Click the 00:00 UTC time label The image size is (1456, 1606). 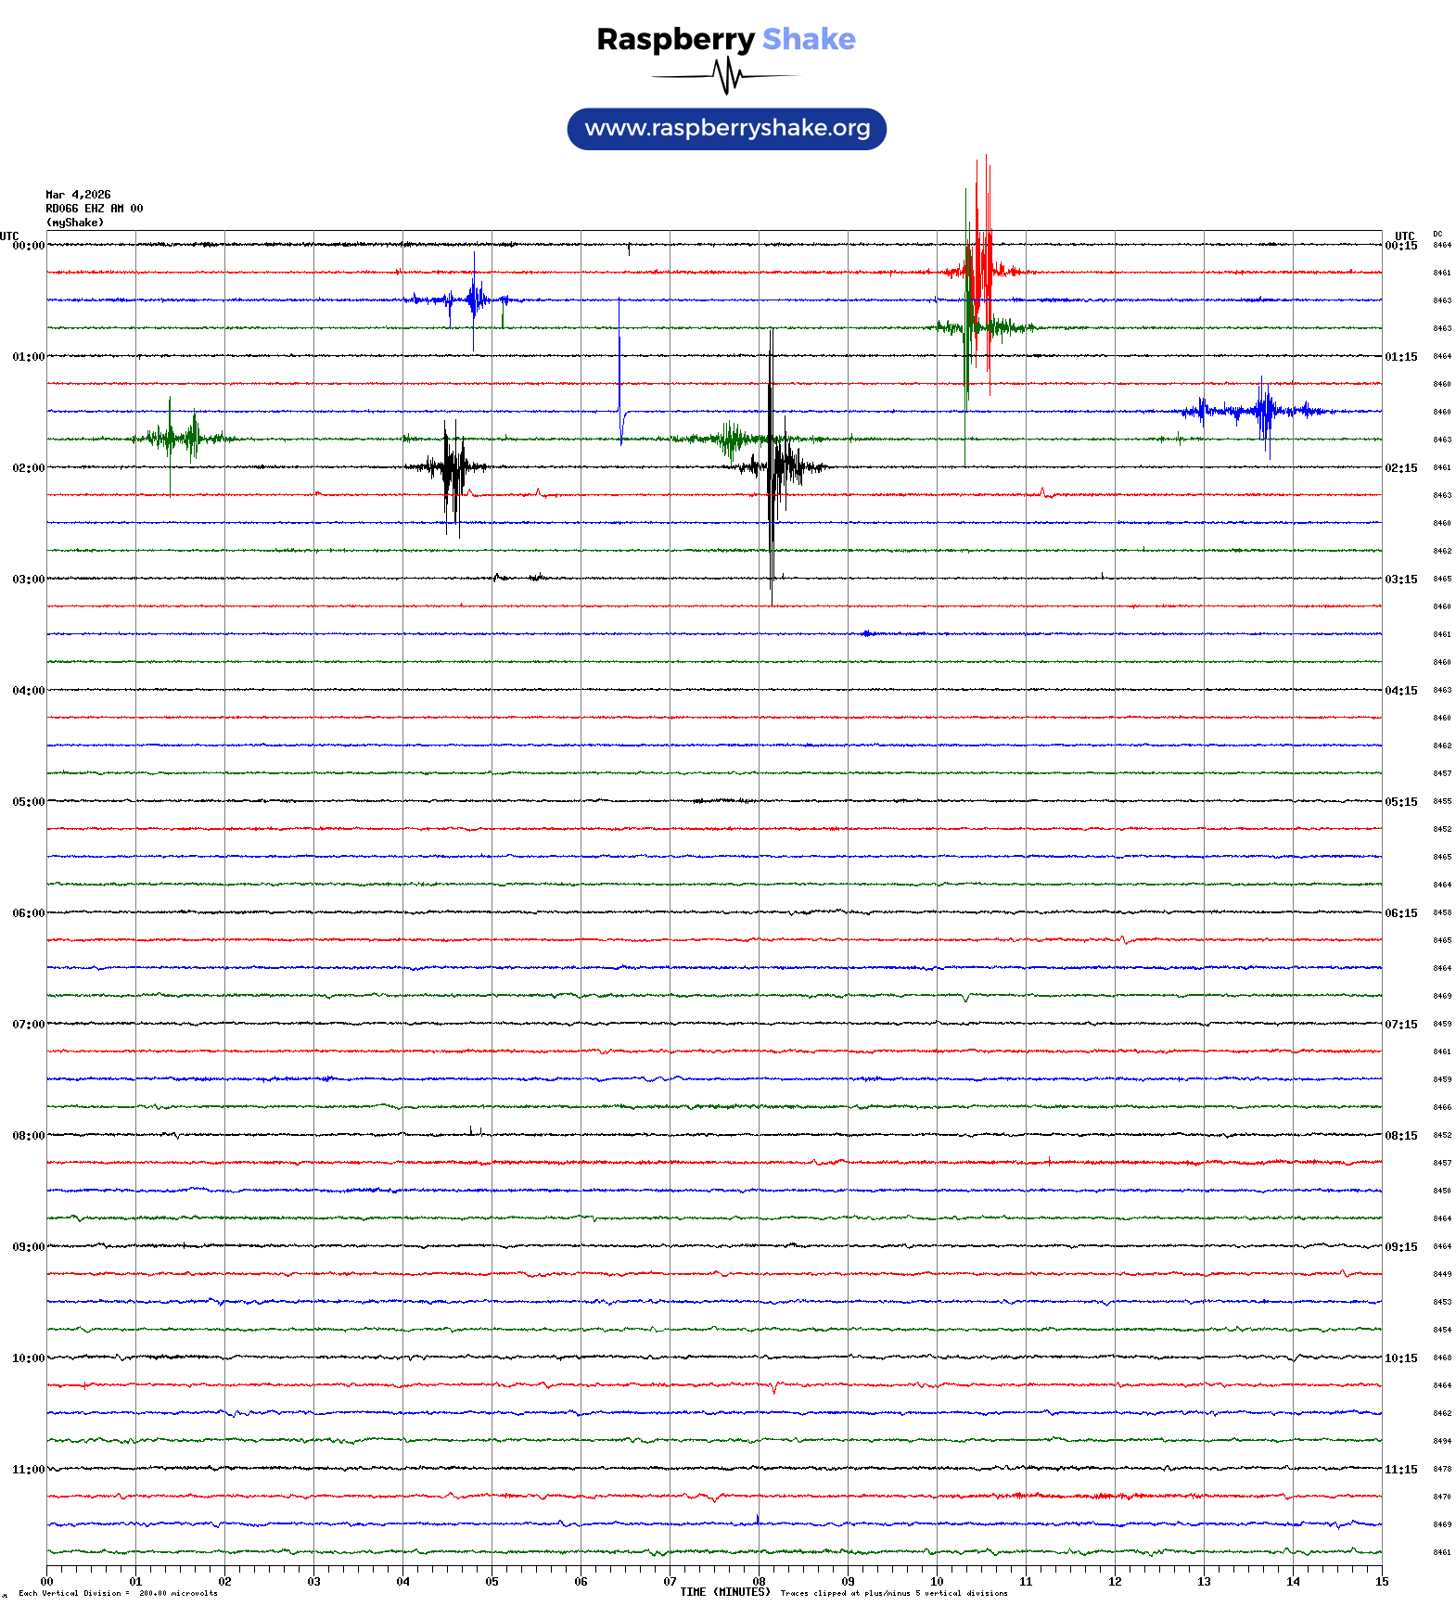28,246
